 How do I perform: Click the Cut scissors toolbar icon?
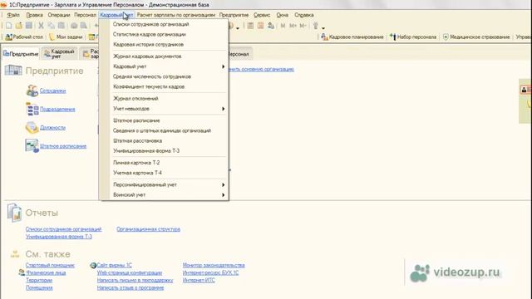(x=41, y=26)
